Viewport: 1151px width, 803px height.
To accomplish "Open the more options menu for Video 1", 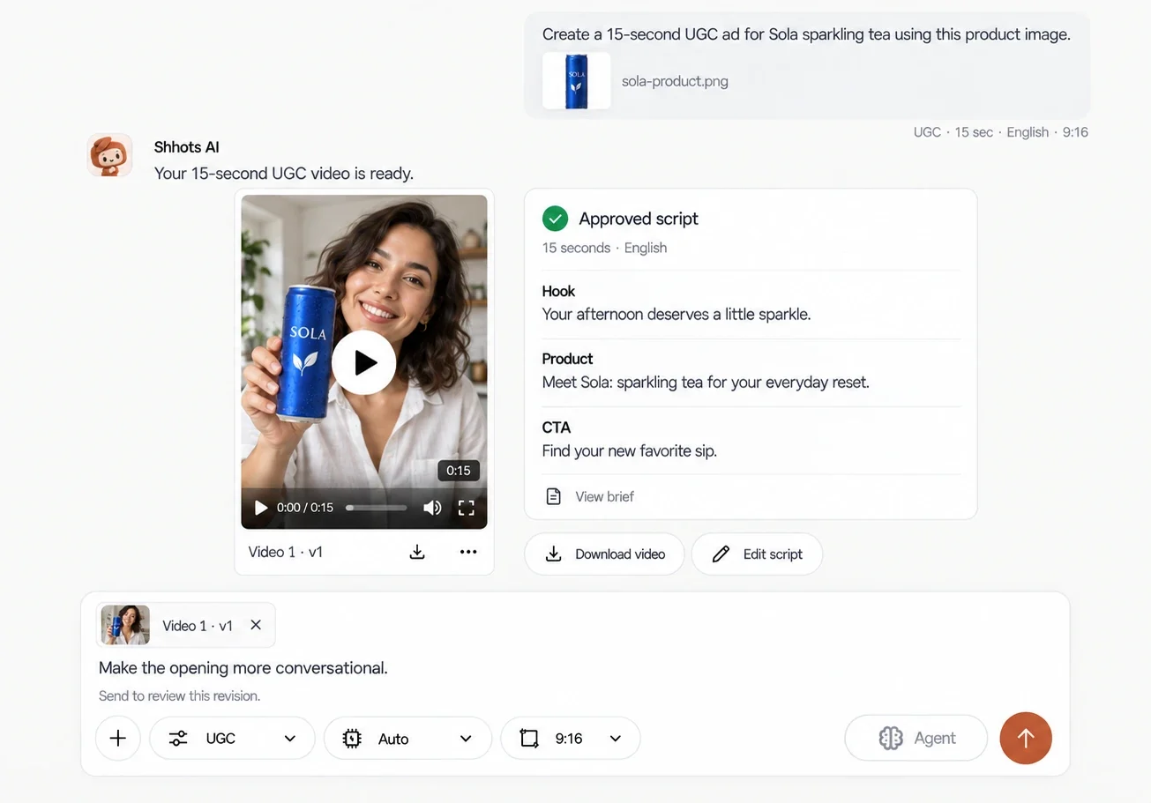I will (468, 552).
